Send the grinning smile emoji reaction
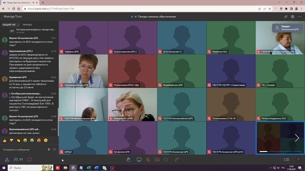 tap(25, 141)
